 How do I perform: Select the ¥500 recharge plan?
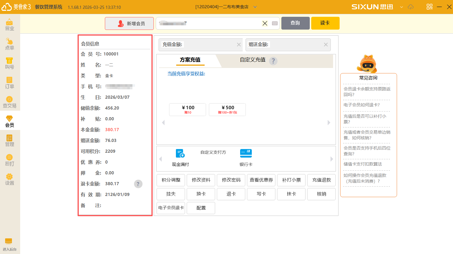[227, 110]
